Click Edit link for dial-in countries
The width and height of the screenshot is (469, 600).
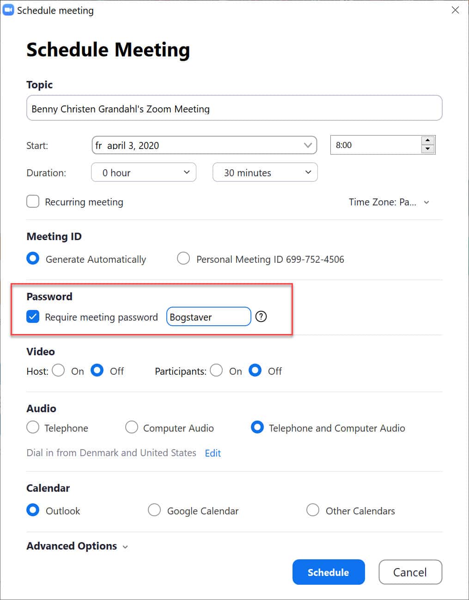213,453
